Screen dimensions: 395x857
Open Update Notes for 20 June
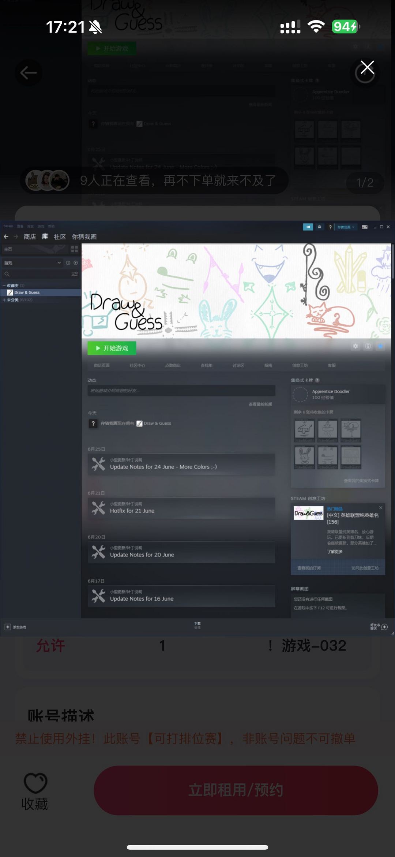pyautogui.click(x=181, y=552)
